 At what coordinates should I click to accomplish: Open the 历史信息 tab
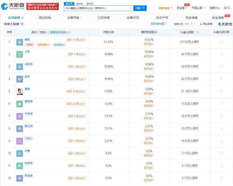(x=191, y=18)
